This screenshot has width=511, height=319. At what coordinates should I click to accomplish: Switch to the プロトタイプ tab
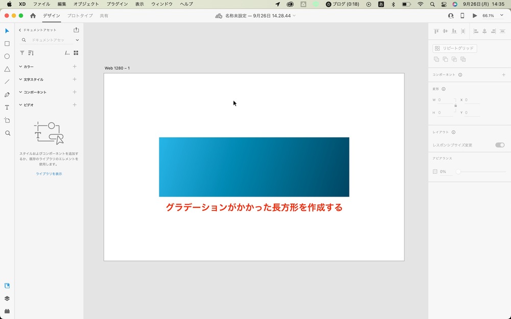[x=80, y=16]
